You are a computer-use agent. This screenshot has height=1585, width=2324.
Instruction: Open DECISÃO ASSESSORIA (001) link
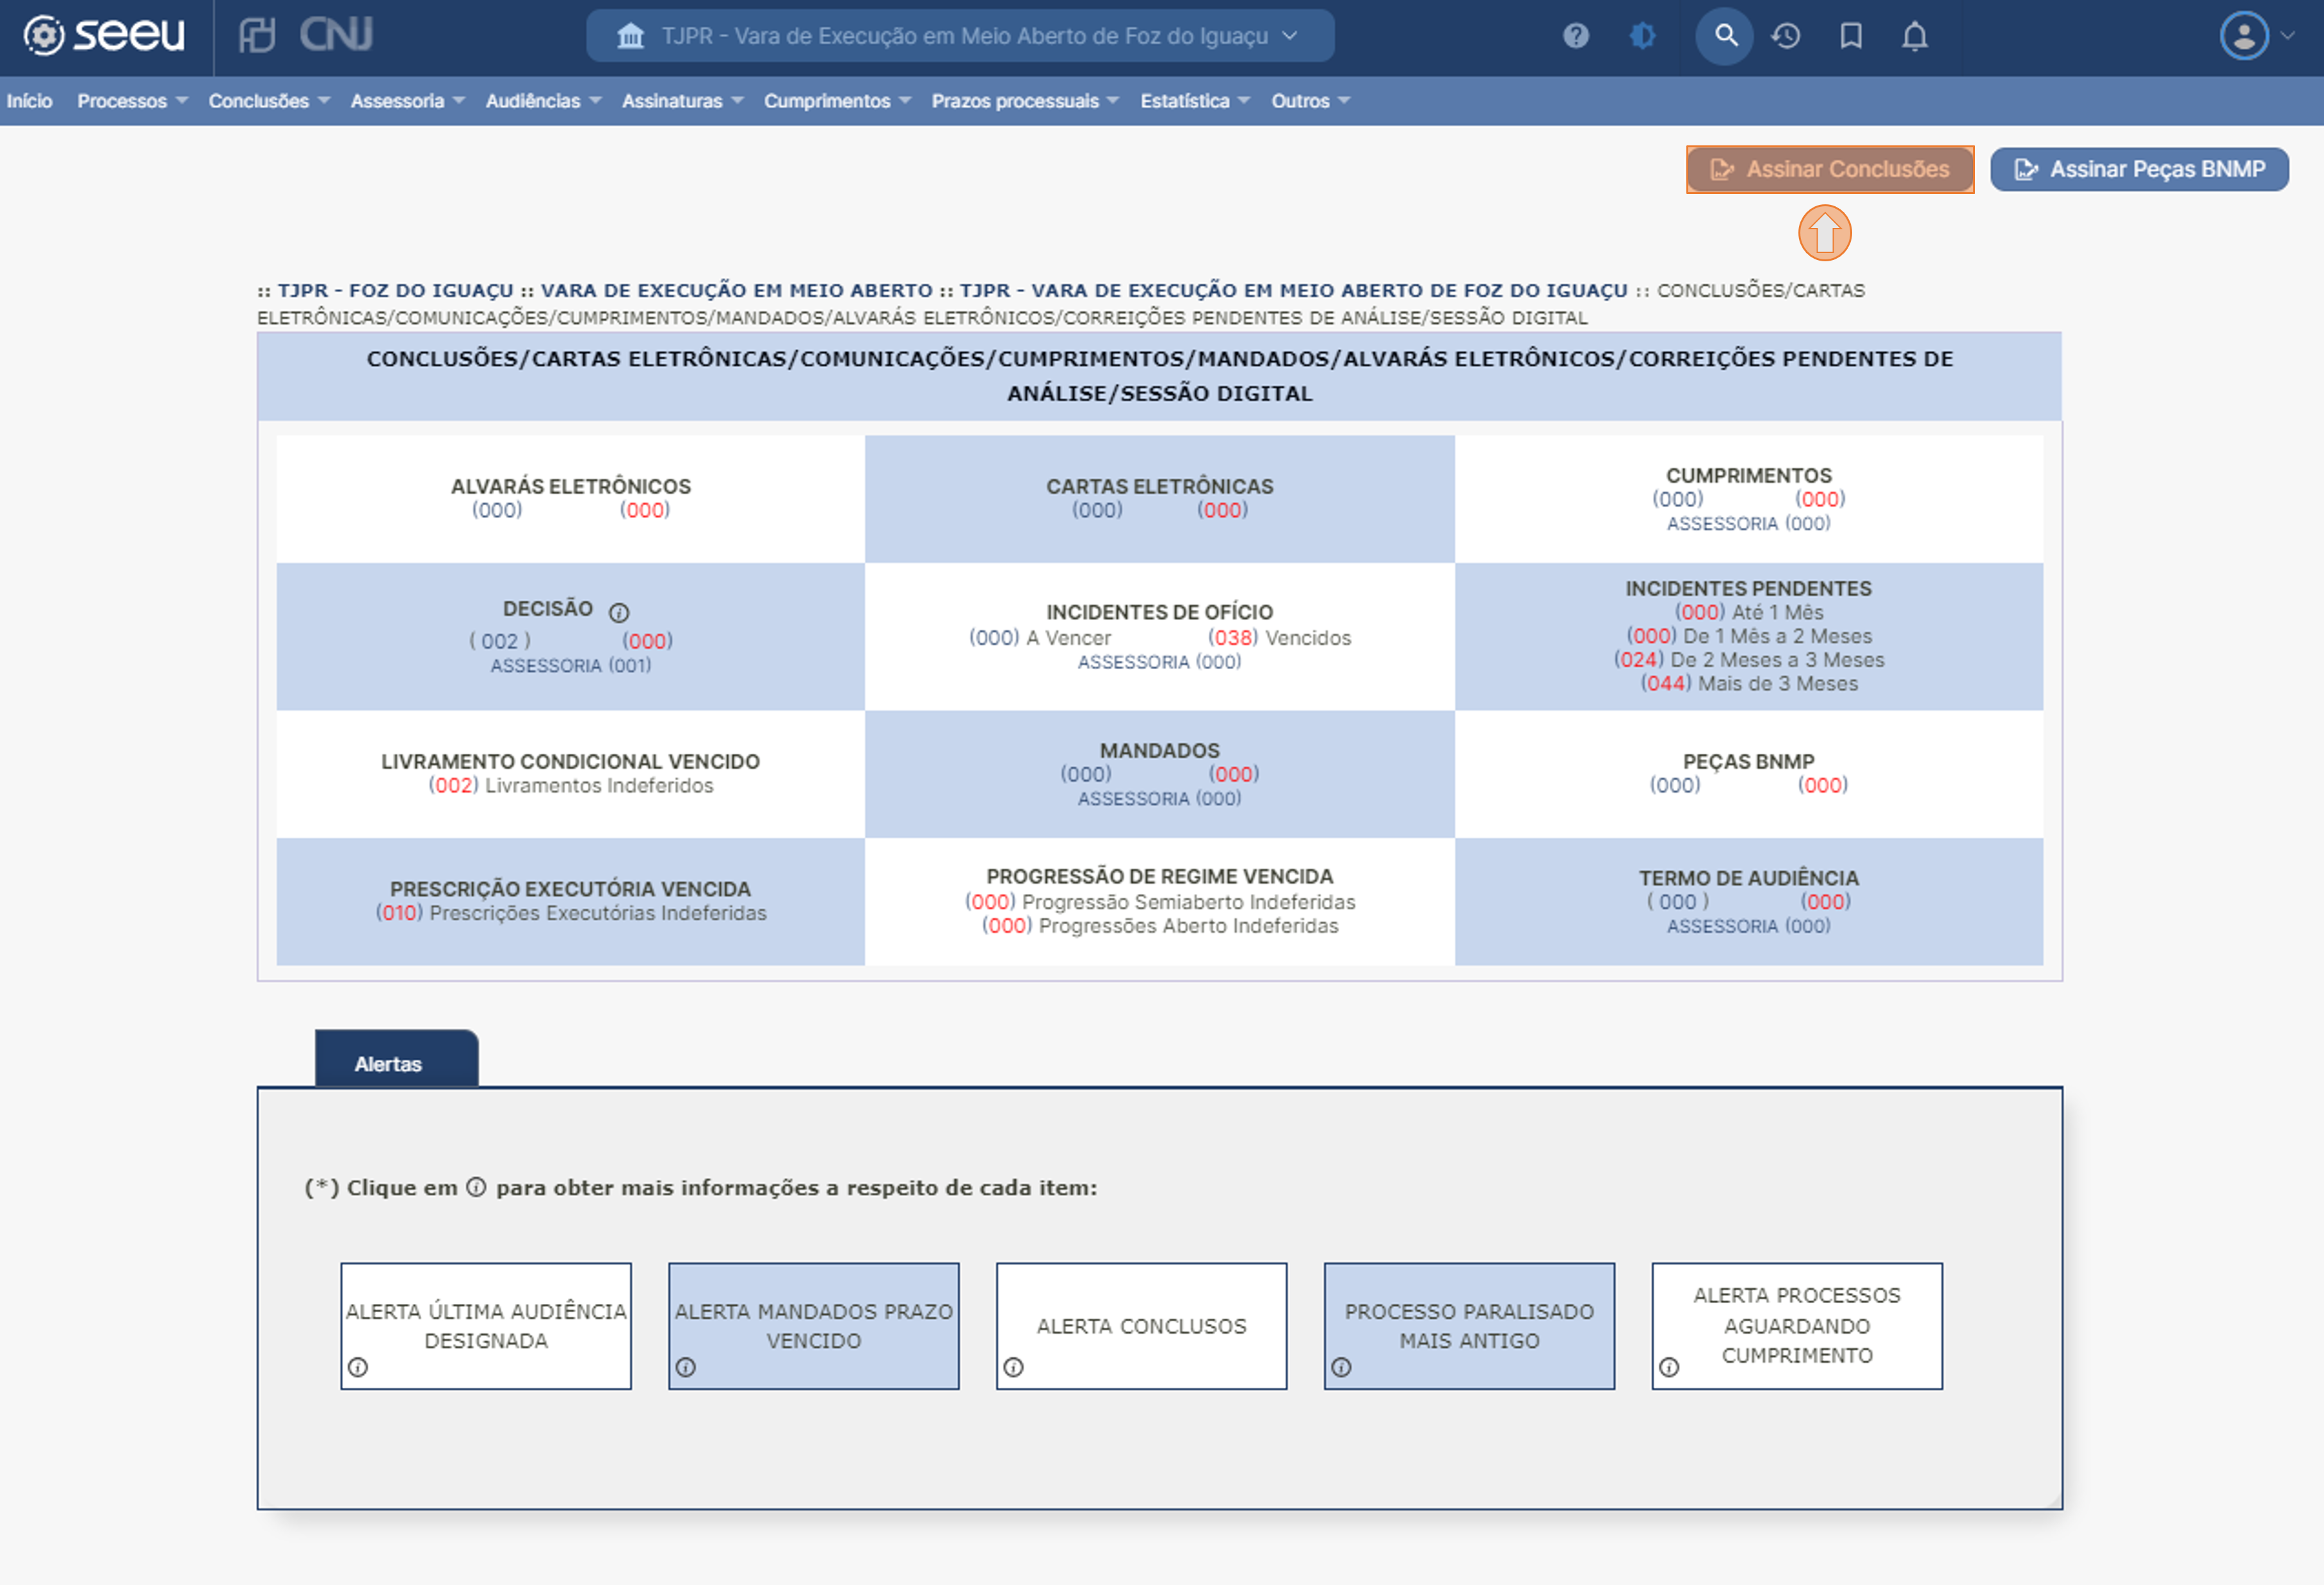click(570, 665)
